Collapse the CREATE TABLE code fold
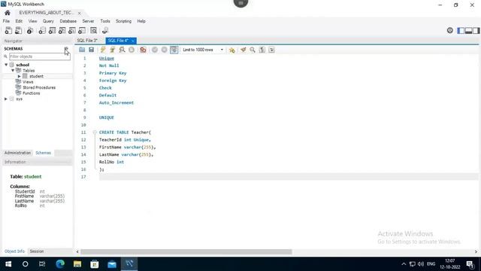Screen dimensions: 481x271 click(x=95, y=132)
